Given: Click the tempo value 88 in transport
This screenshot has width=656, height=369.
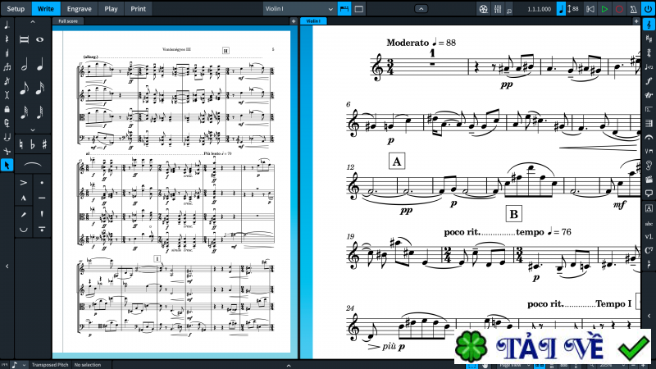Looking at the screenshot, I should [576, 9].
